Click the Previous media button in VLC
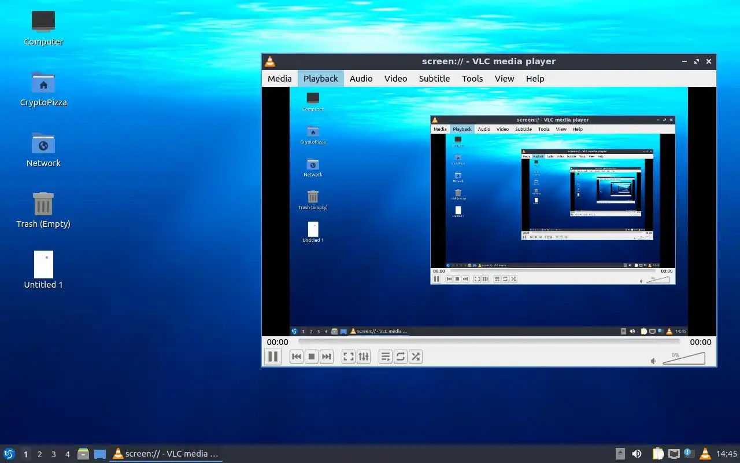This screenshot has width=740, height=463. (x=297, y=357)
